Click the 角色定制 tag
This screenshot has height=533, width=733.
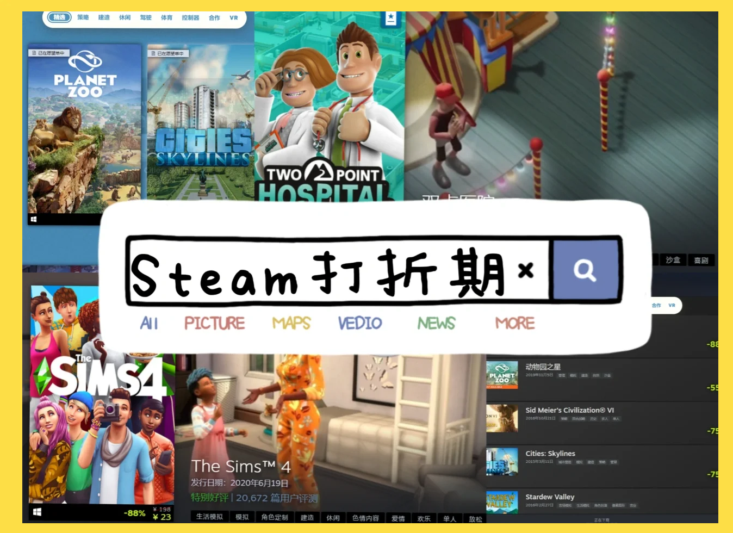275,517
